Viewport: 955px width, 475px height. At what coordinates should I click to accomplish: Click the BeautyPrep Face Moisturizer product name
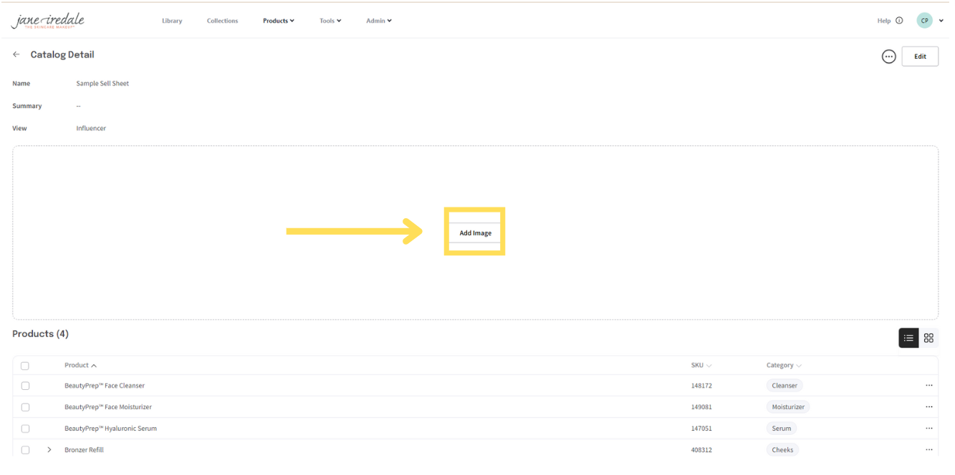pos(108,407)
